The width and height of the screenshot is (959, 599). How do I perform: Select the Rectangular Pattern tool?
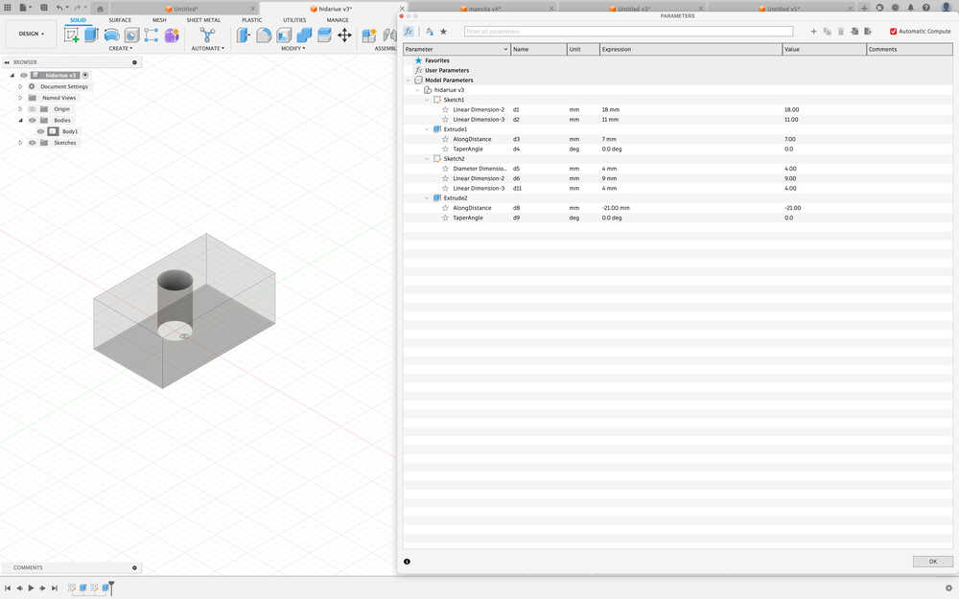[152, 35]
